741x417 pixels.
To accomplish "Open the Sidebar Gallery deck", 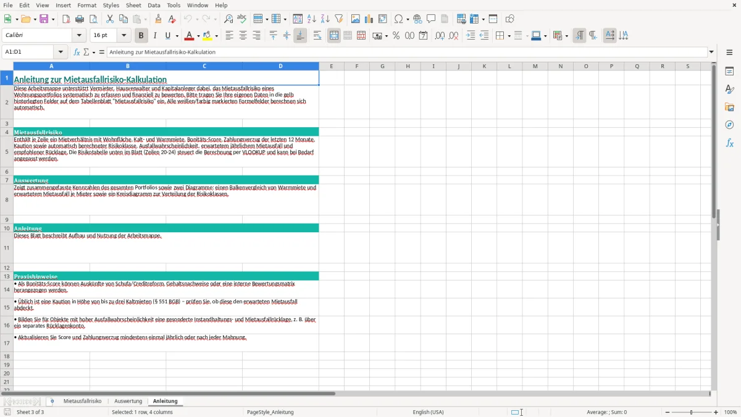I will coord(729,107).
